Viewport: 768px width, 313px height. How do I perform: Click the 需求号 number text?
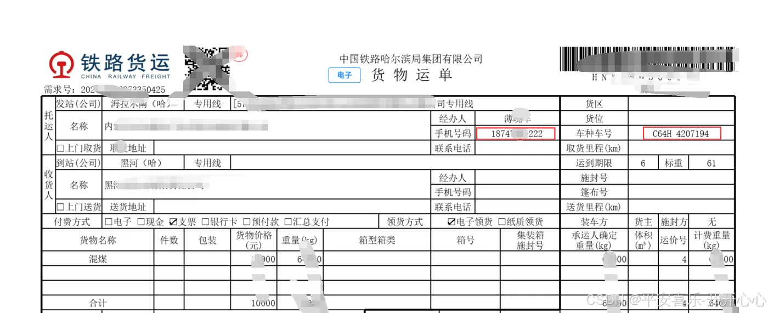[122, 90]
